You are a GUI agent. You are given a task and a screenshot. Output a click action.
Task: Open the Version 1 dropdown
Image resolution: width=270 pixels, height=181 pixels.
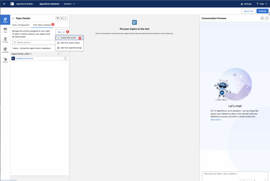(69, 4)
